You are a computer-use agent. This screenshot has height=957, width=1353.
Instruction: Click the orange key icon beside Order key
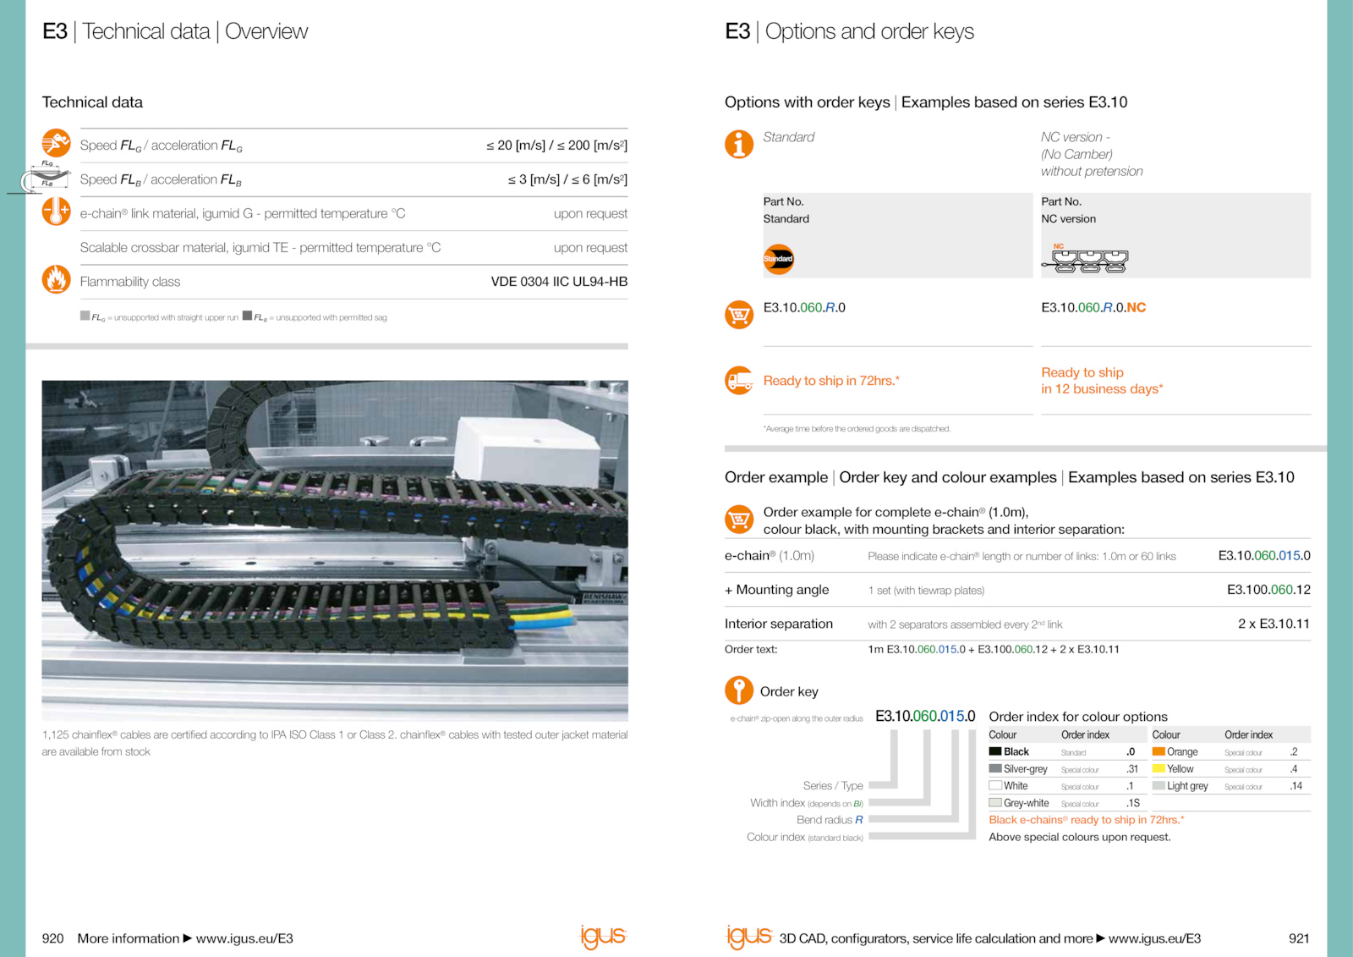point(739,690)
